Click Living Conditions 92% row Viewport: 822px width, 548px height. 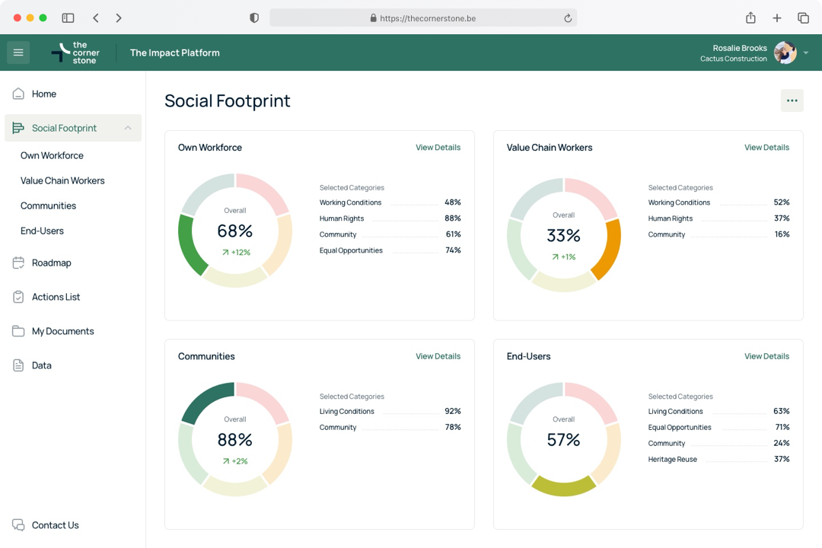tap(390, 411)
